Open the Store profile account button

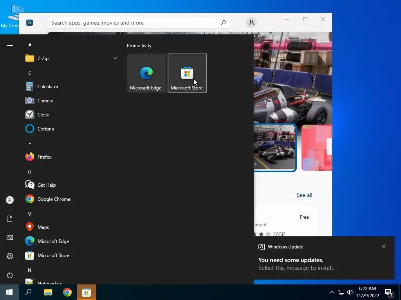pyautogui.click(x=251, y=22)
